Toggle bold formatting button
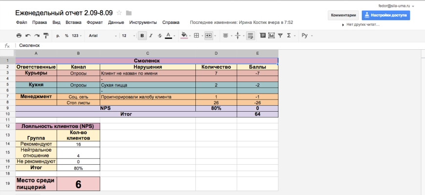The image size is (425, 195). [142, 36]
